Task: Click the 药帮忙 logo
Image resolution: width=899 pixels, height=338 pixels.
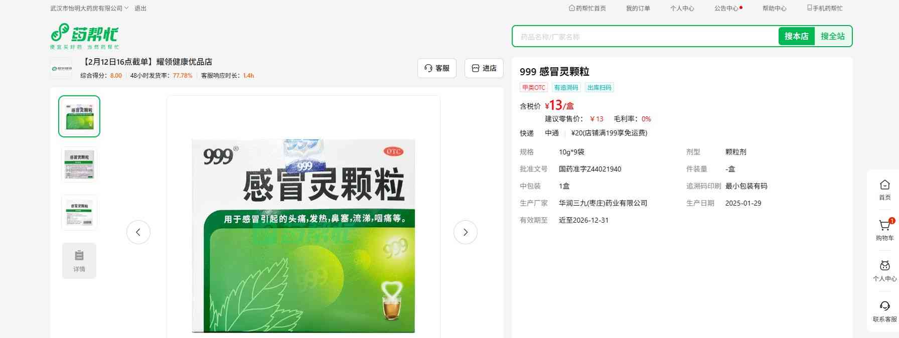Action: coord(84,36)
